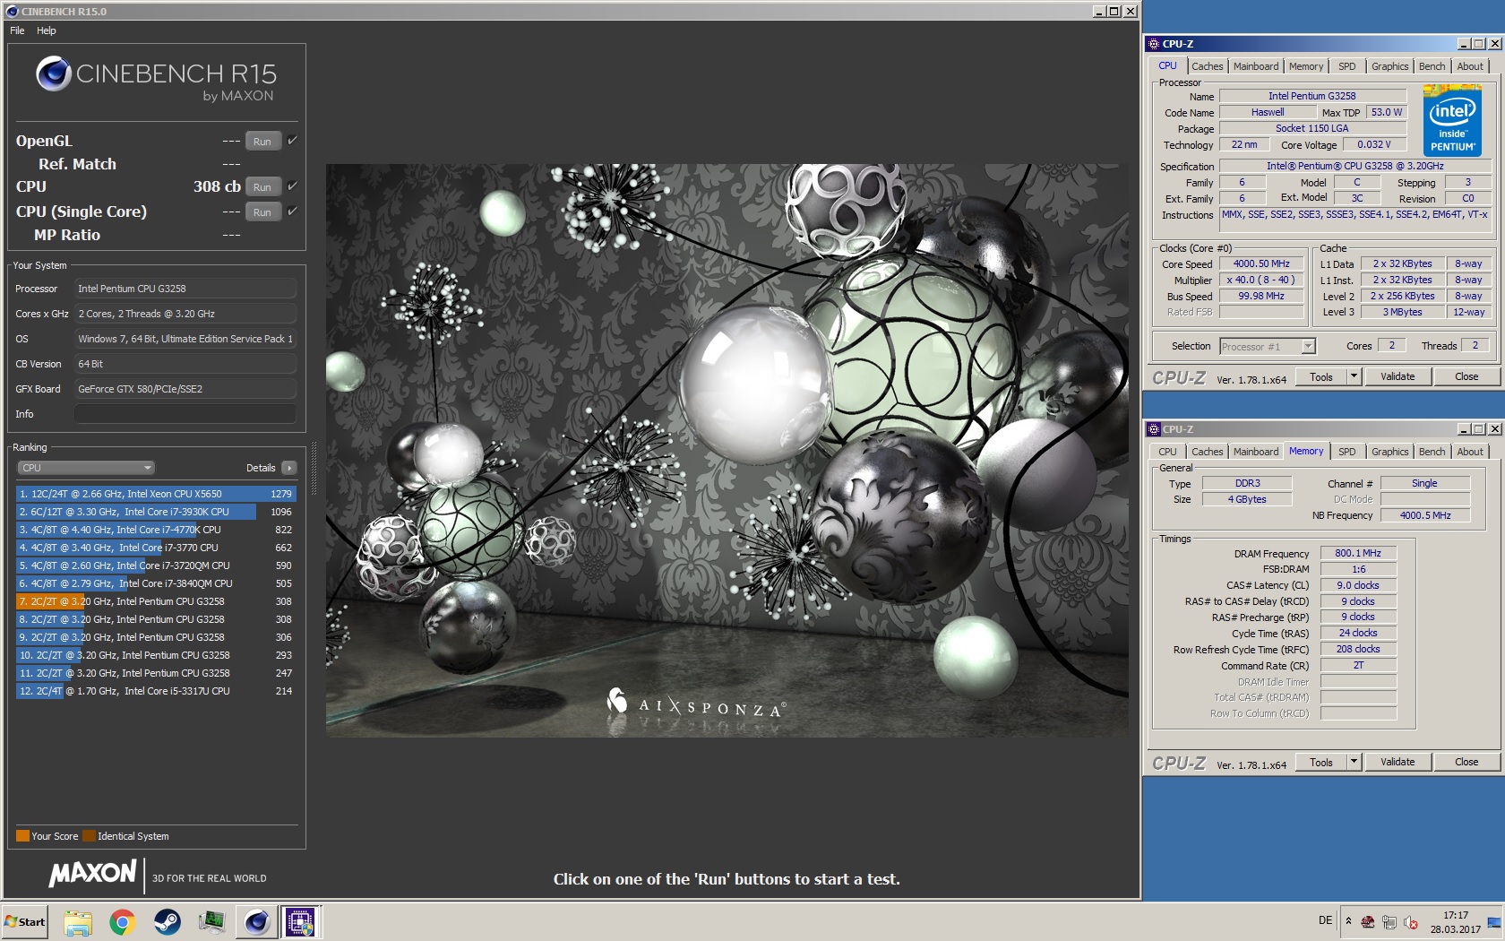Click the Info input field
The width and height of the screenshot is (1505, 941).
coord(185,414)
